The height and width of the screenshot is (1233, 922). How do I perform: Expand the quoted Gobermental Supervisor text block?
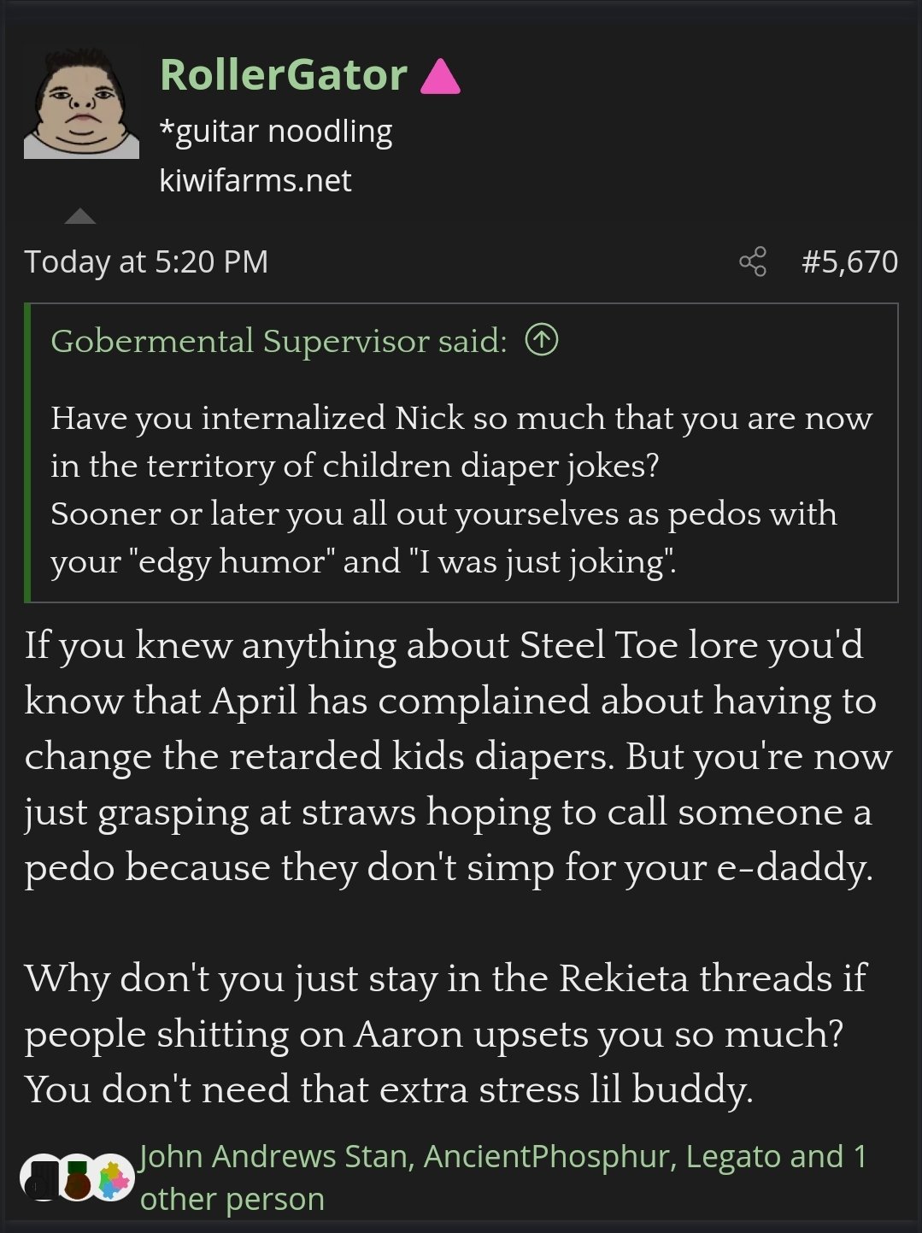pyautogui.click(x=461, y=490)
